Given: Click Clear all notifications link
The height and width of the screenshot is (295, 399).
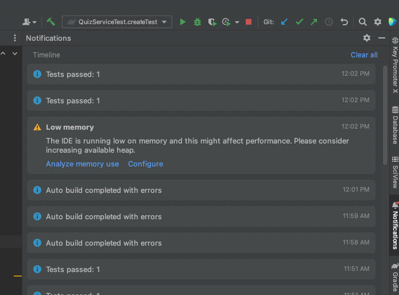Looking at the screenshot, I should click(364, 55).
